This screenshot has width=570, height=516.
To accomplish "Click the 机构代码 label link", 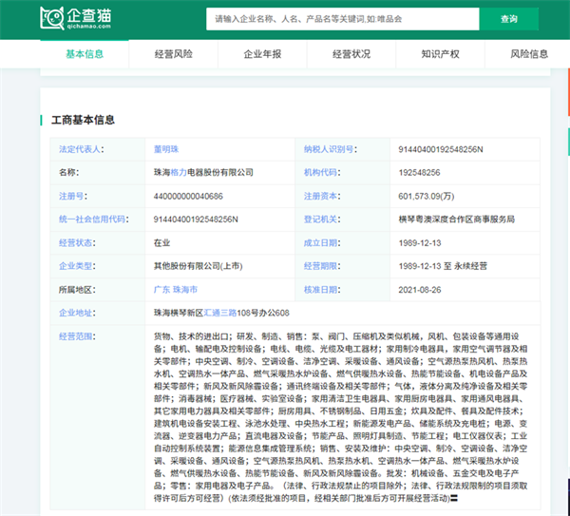I will coord(320,172).
